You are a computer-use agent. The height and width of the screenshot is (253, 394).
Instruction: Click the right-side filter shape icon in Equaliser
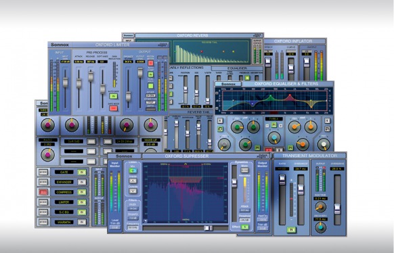(x=328, y=129)
